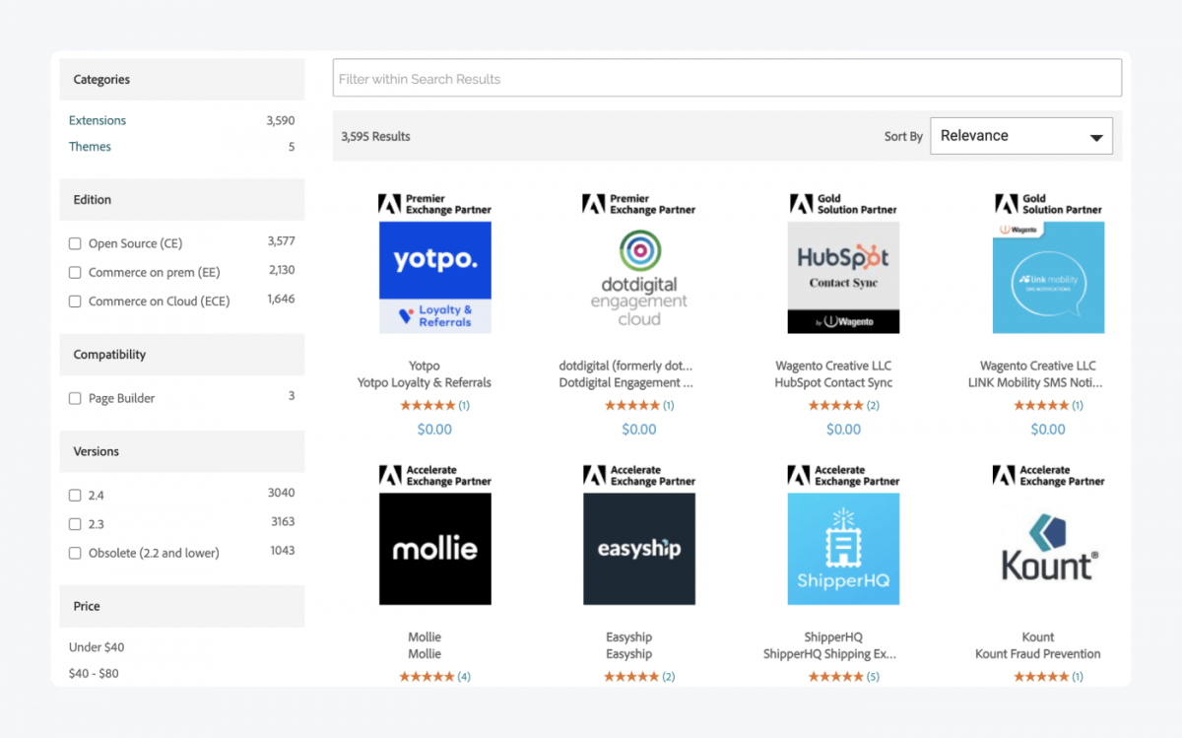Collapse the Versions filter header
Screen dimensions: 1182x738
(182, 452)
